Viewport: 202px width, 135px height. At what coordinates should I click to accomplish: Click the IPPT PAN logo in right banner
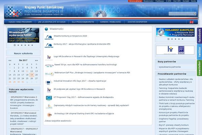[x=181, y=50]
